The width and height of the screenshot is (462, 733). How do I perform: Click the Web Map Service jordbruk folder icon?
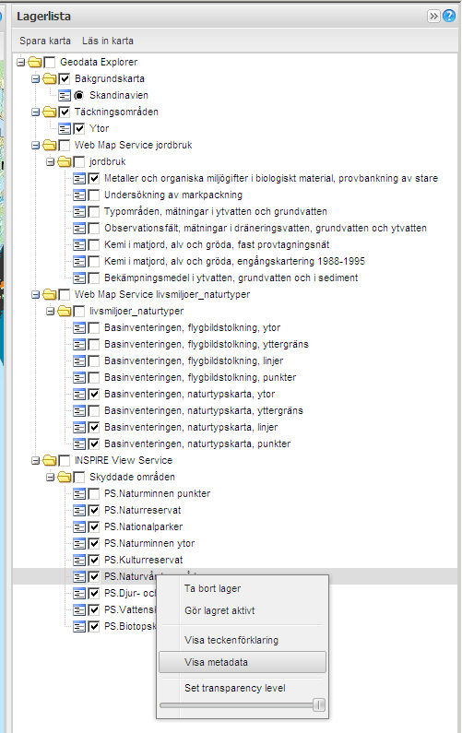click(50, 145)
